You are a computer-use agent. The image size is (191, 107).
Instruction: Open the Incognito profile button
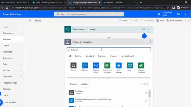pos(183,8)
